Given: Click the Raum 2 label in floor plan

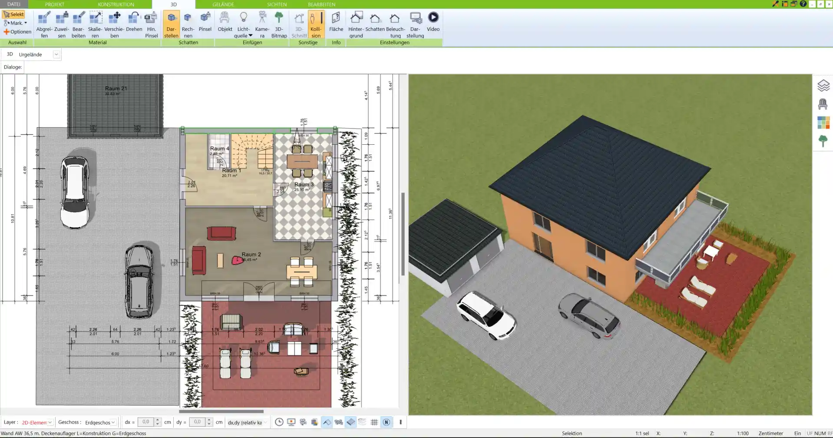Looking at the screenshot, I should pos(251,254).
